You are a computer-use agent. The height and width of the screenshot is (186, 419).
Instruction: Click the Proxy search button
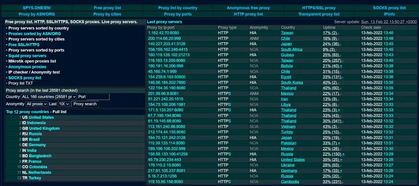85,104
